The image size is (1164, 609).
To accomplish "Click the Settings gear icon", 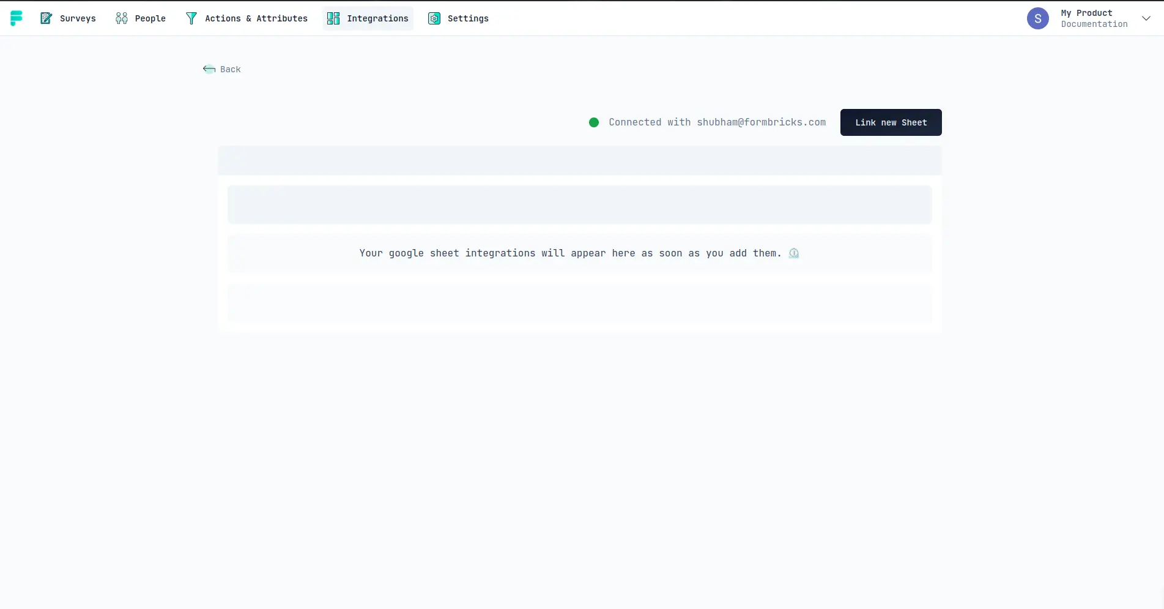I will click(434, 18).
